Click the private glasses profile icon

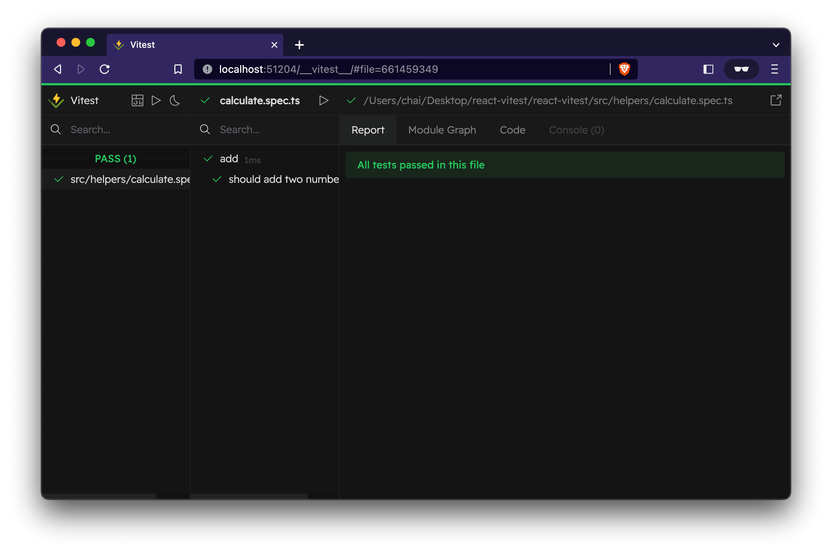pos(741,69)
